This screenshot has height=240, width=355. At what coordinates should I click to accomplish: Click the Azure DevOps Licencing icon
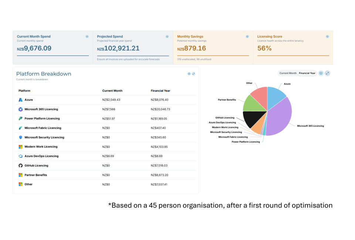21,156
